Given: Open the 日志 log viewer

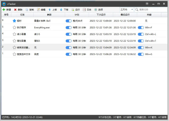Looking at the screenshot, I should coord(87,10).
